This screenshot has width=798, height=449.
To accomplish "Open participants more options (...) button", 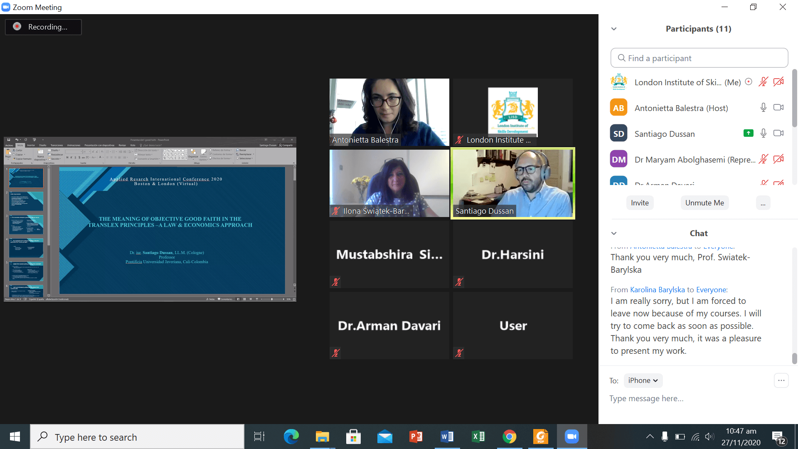I will point(763,203).
